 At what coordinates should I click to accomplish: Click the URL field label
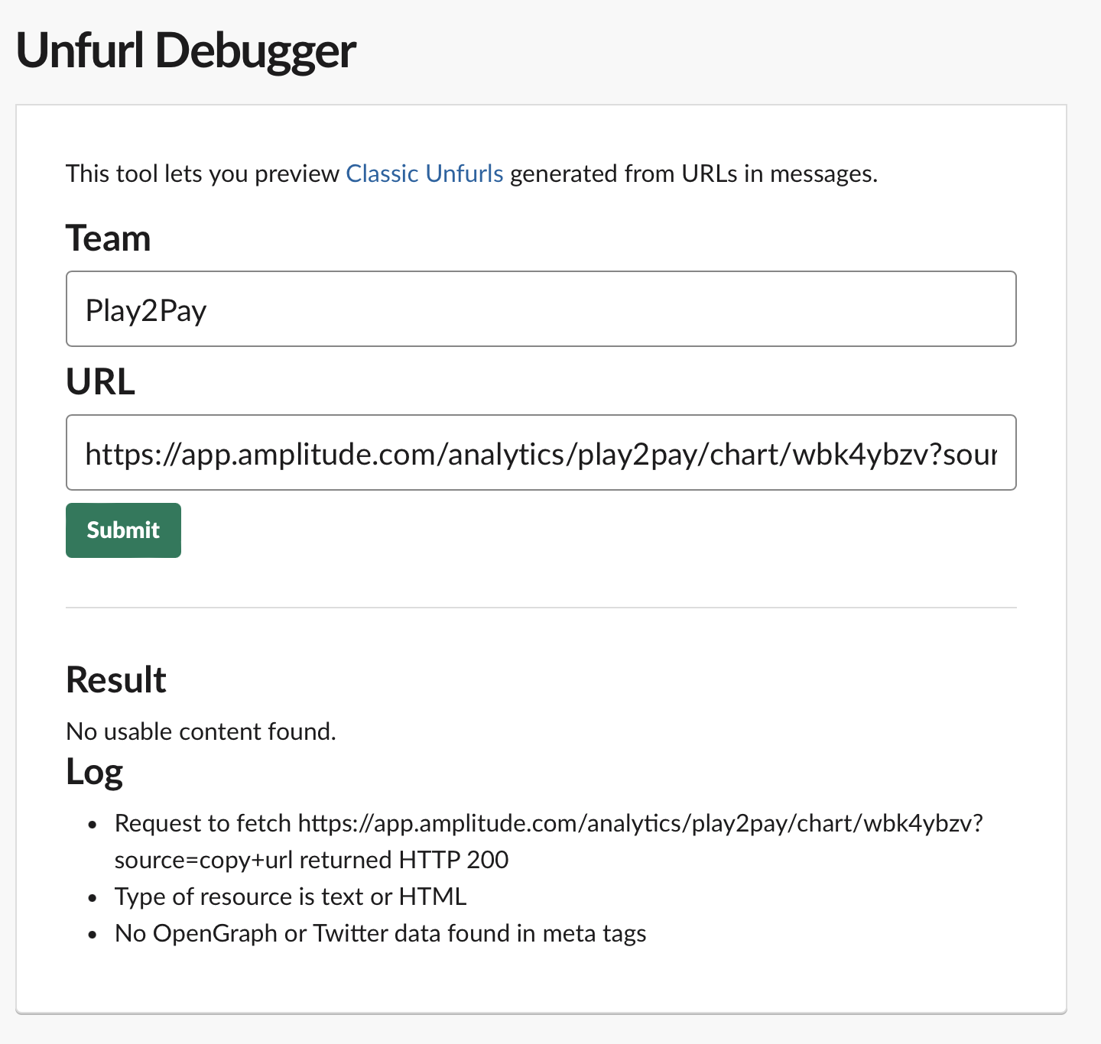click(x=100, y=381)
